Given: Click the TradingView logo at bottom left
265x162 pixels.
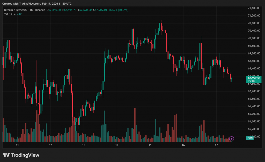Looking at the screenshot, I should pyautogui.click(x=21, y=155).
